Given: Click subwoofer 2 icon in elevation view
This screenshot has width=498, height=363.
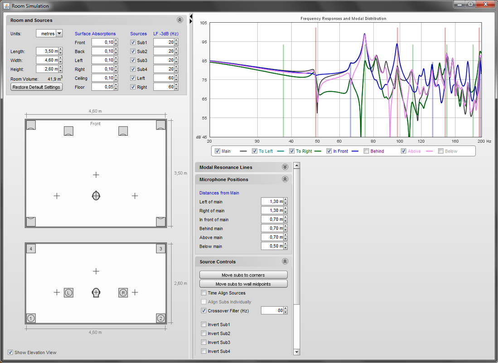Looking at the screenshot, I should click(161, 318).
